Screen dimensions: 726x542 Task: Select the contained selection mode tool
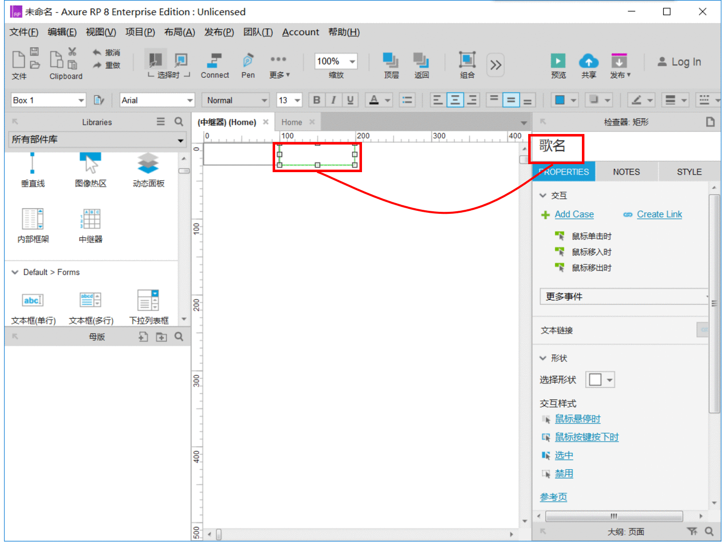point(181,60)
